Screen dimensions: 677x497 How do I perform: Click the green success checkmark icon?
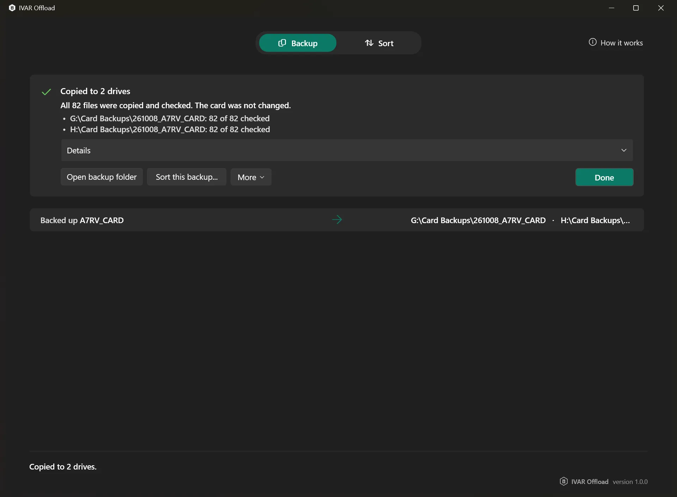tap(46, 92)
